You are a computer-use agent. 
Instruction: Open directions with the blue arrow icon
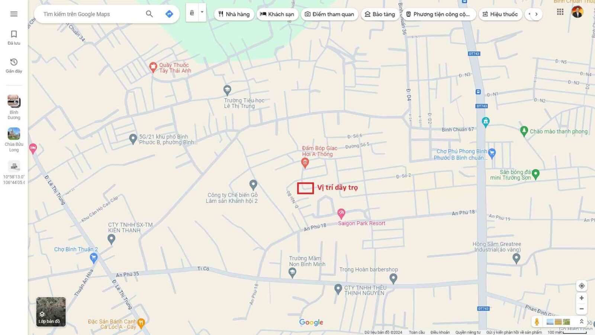[169, 14]
